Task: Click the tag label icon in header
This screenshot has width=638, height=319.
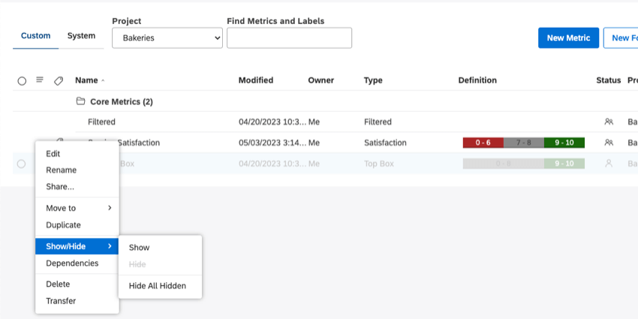Action: click(x=59, y=81)
